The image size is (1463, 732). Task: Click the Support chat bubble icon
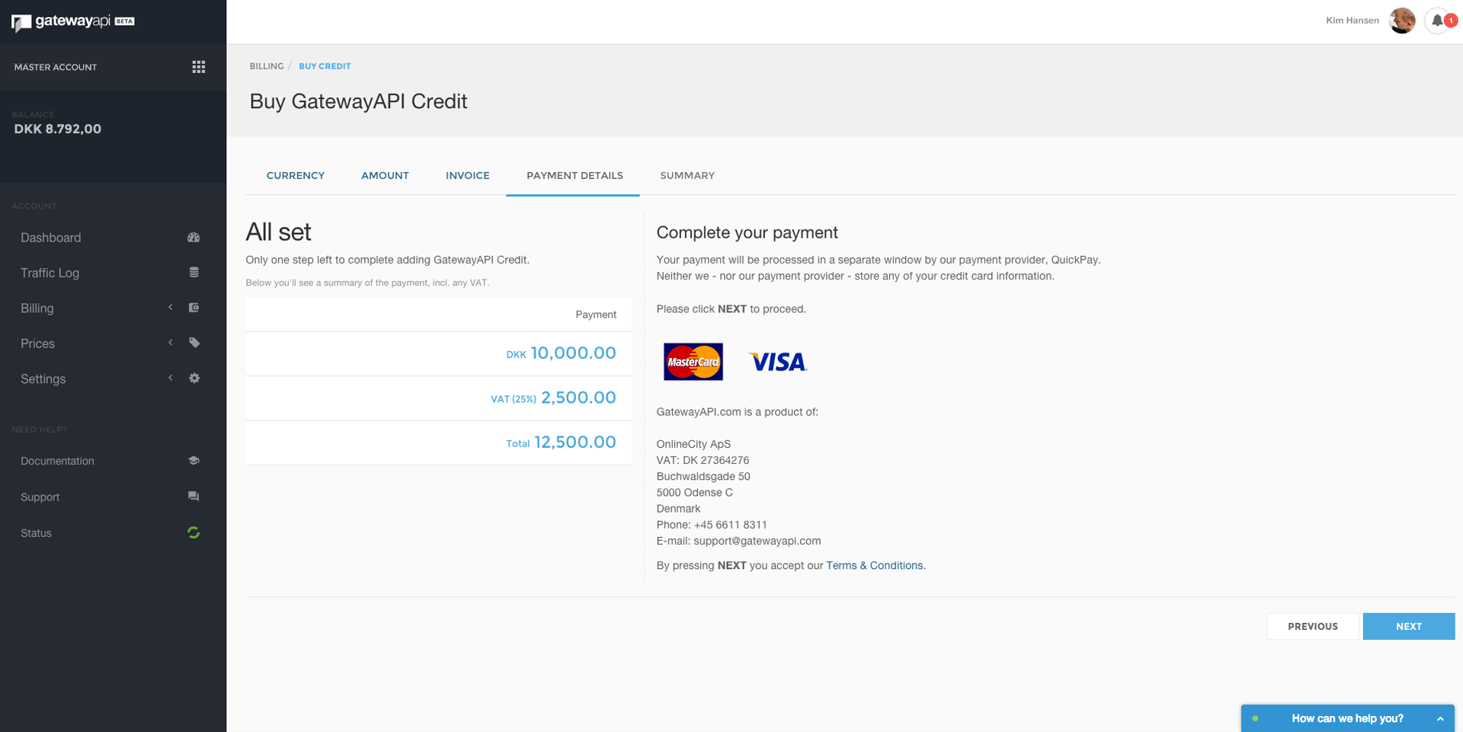click(194, 497)
